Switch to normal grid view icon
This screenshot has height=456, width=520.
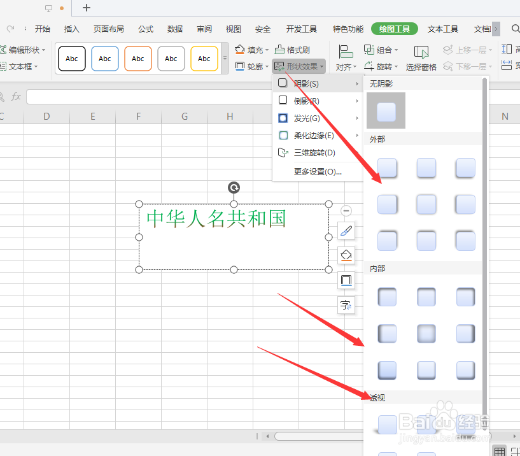(x=500, y=451)
